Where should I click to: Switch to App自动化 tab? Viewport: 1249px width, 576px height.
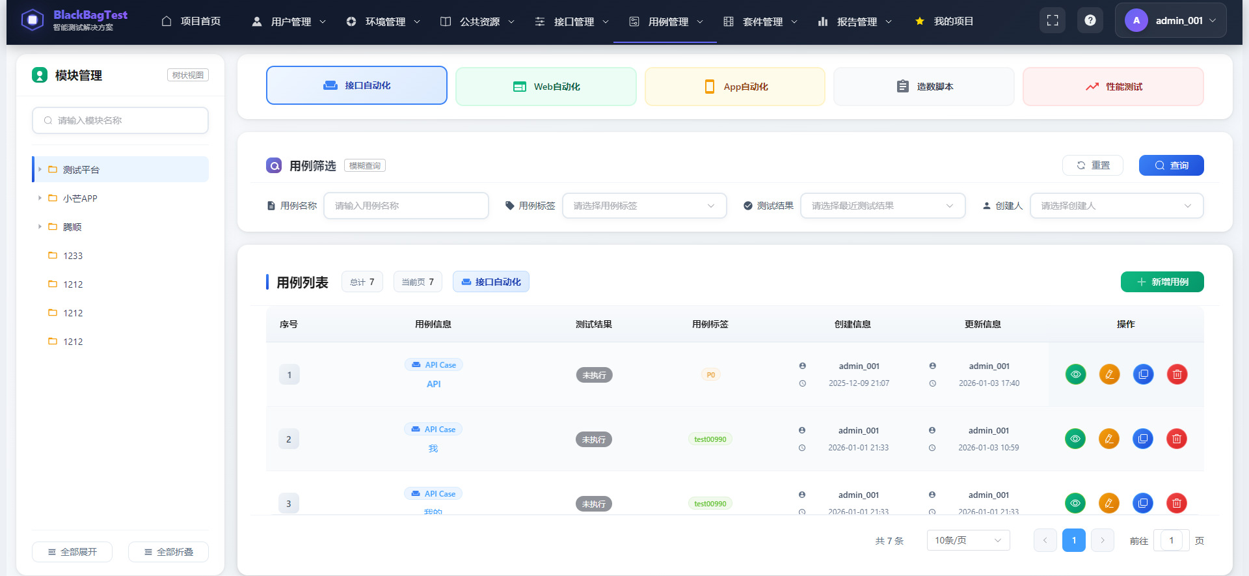click(x=735, y=87)
